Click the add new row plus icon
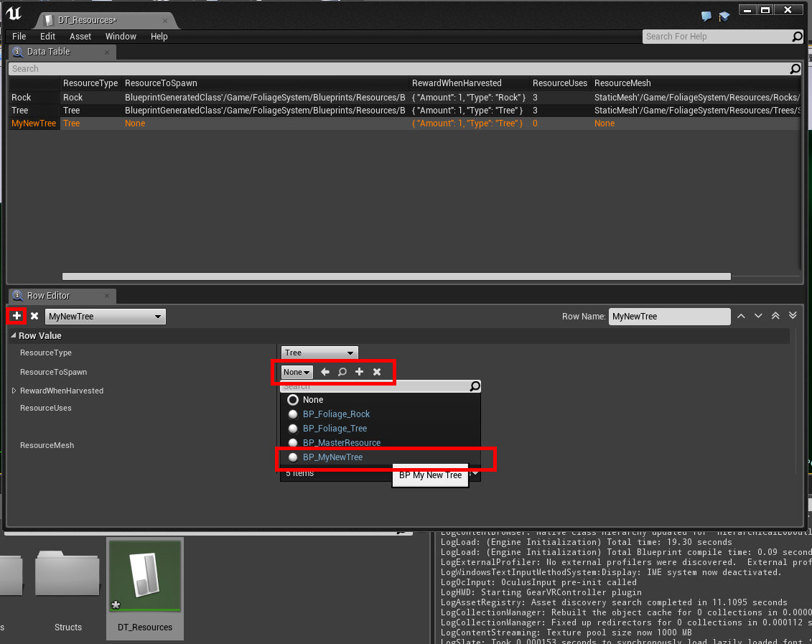Screen dimensions: 812x644 17,316
